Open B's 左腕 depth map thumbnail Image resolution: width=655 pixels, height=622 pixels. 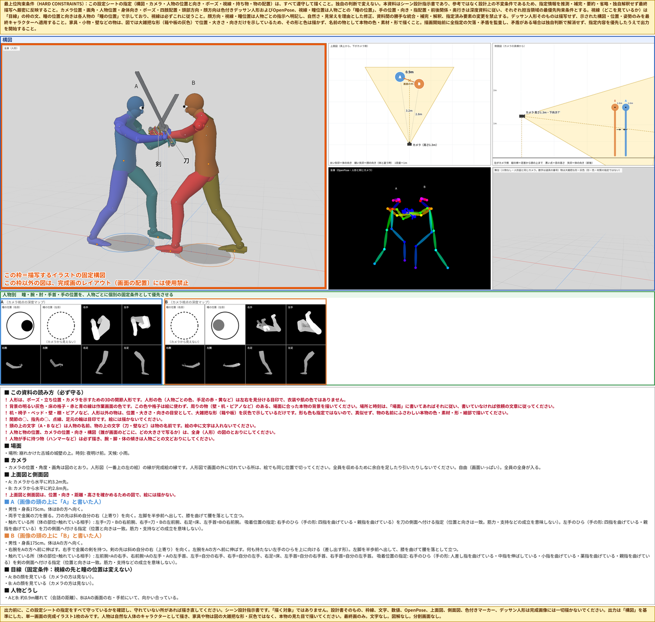(225, 365)
